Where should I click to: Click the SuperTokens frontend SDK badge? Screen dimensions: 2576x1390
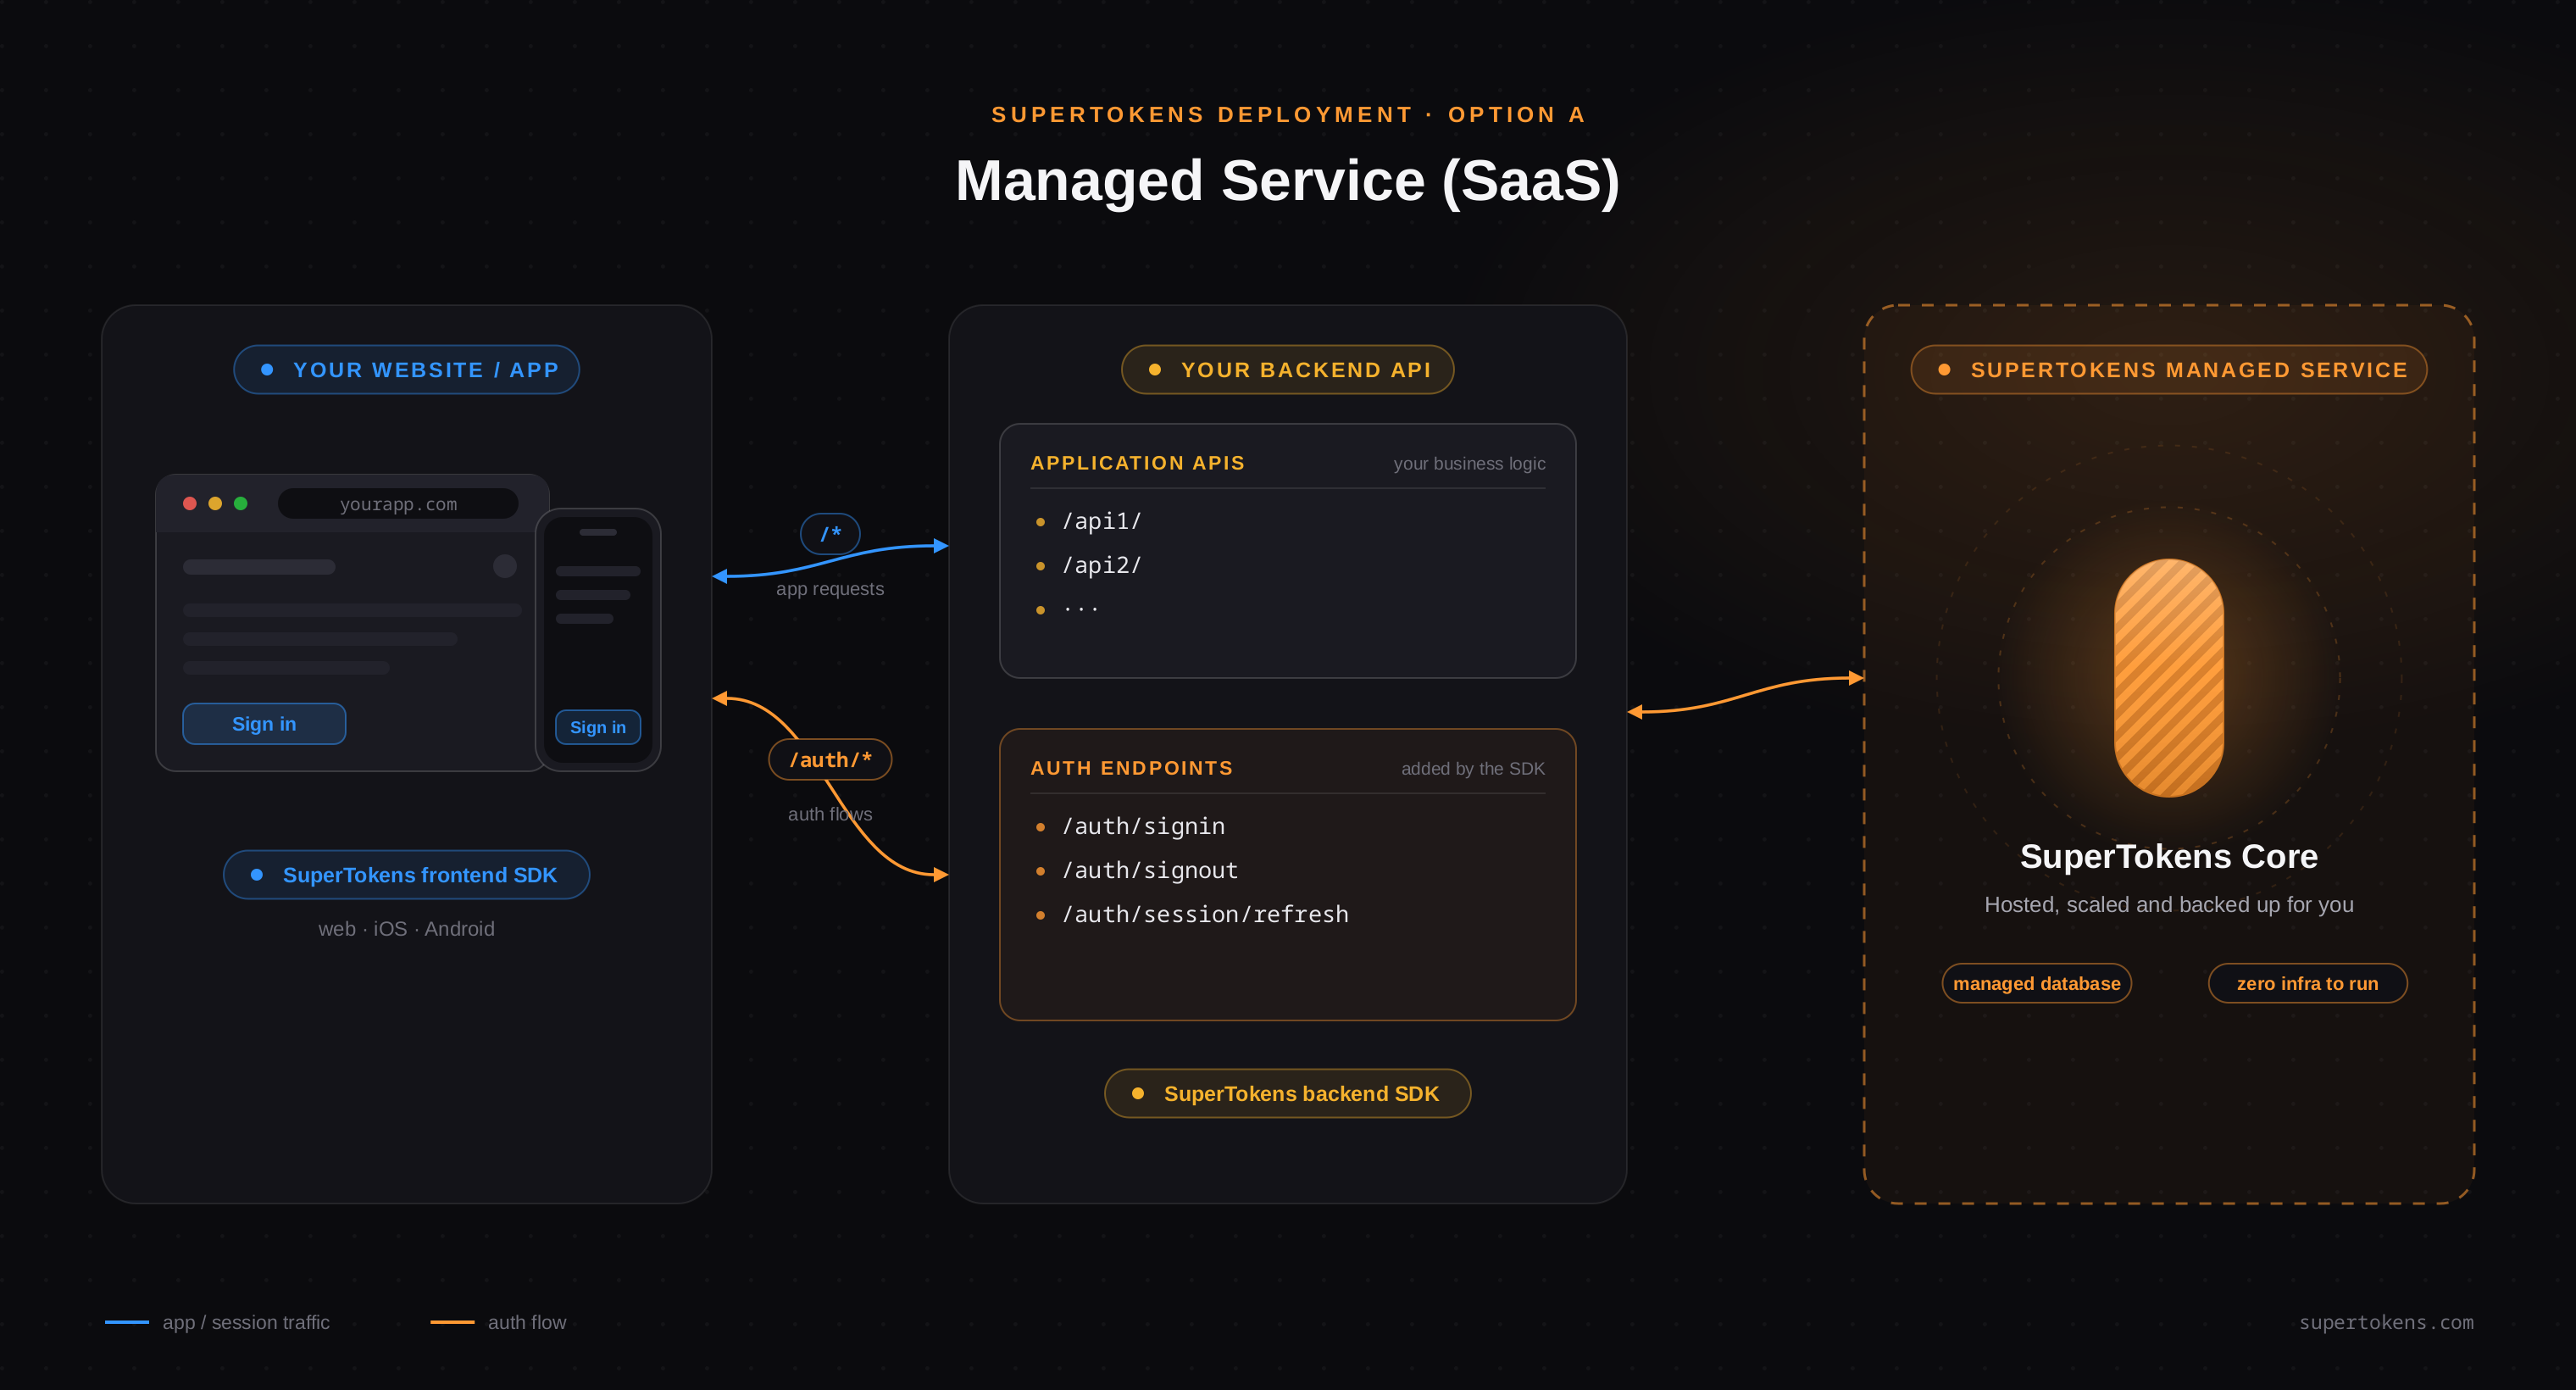406,875
